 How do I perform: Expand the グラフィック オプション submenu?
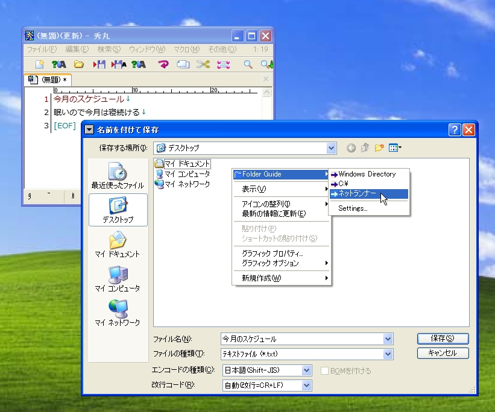pos(281,263)
